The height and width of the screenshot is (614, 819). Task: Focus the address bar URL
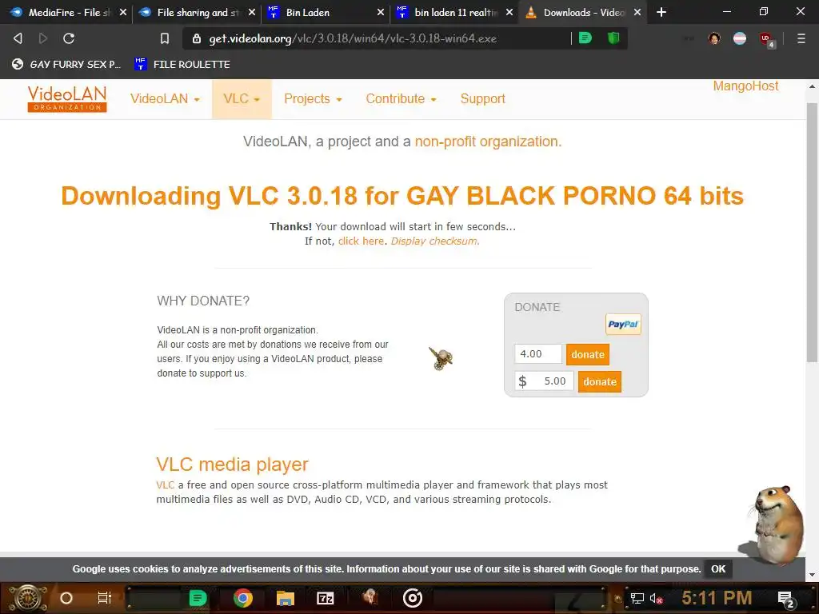tap(353, 38)
